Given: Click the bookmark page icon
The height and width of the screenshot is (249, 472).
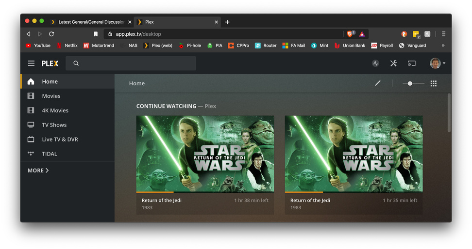Looking at the screenshot, I should [96, 34].
